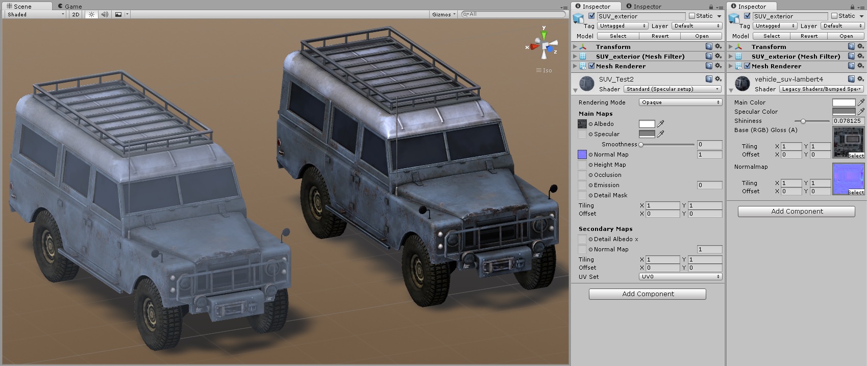Viewport: 867px width, 366px height.
Task: Open the Standard (Specular setup) shader dropdown
Action: pyautogui.click(x=673, y=89)
